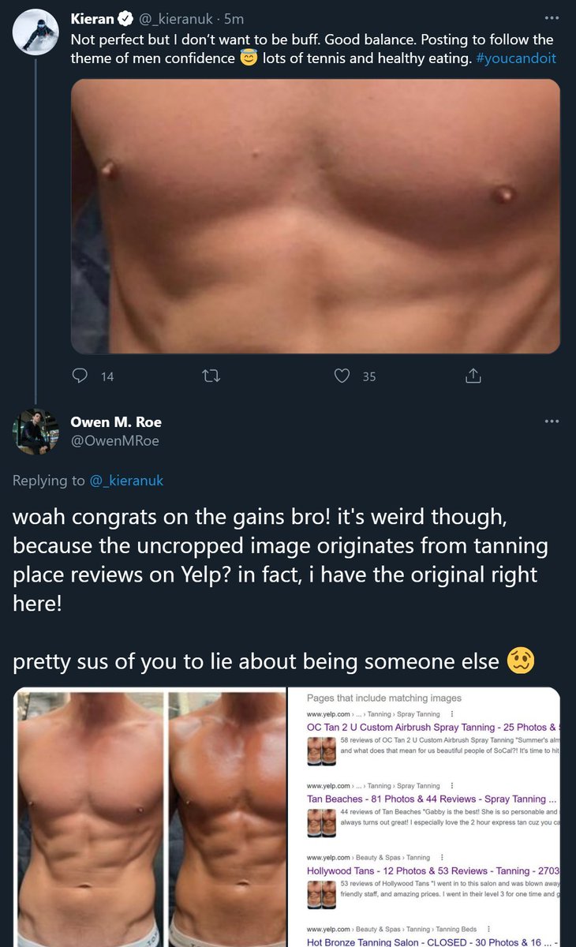Viewport: 576px width, 947px height.
Task: Click Kieran's verified badge
Action: click(125, 19)
